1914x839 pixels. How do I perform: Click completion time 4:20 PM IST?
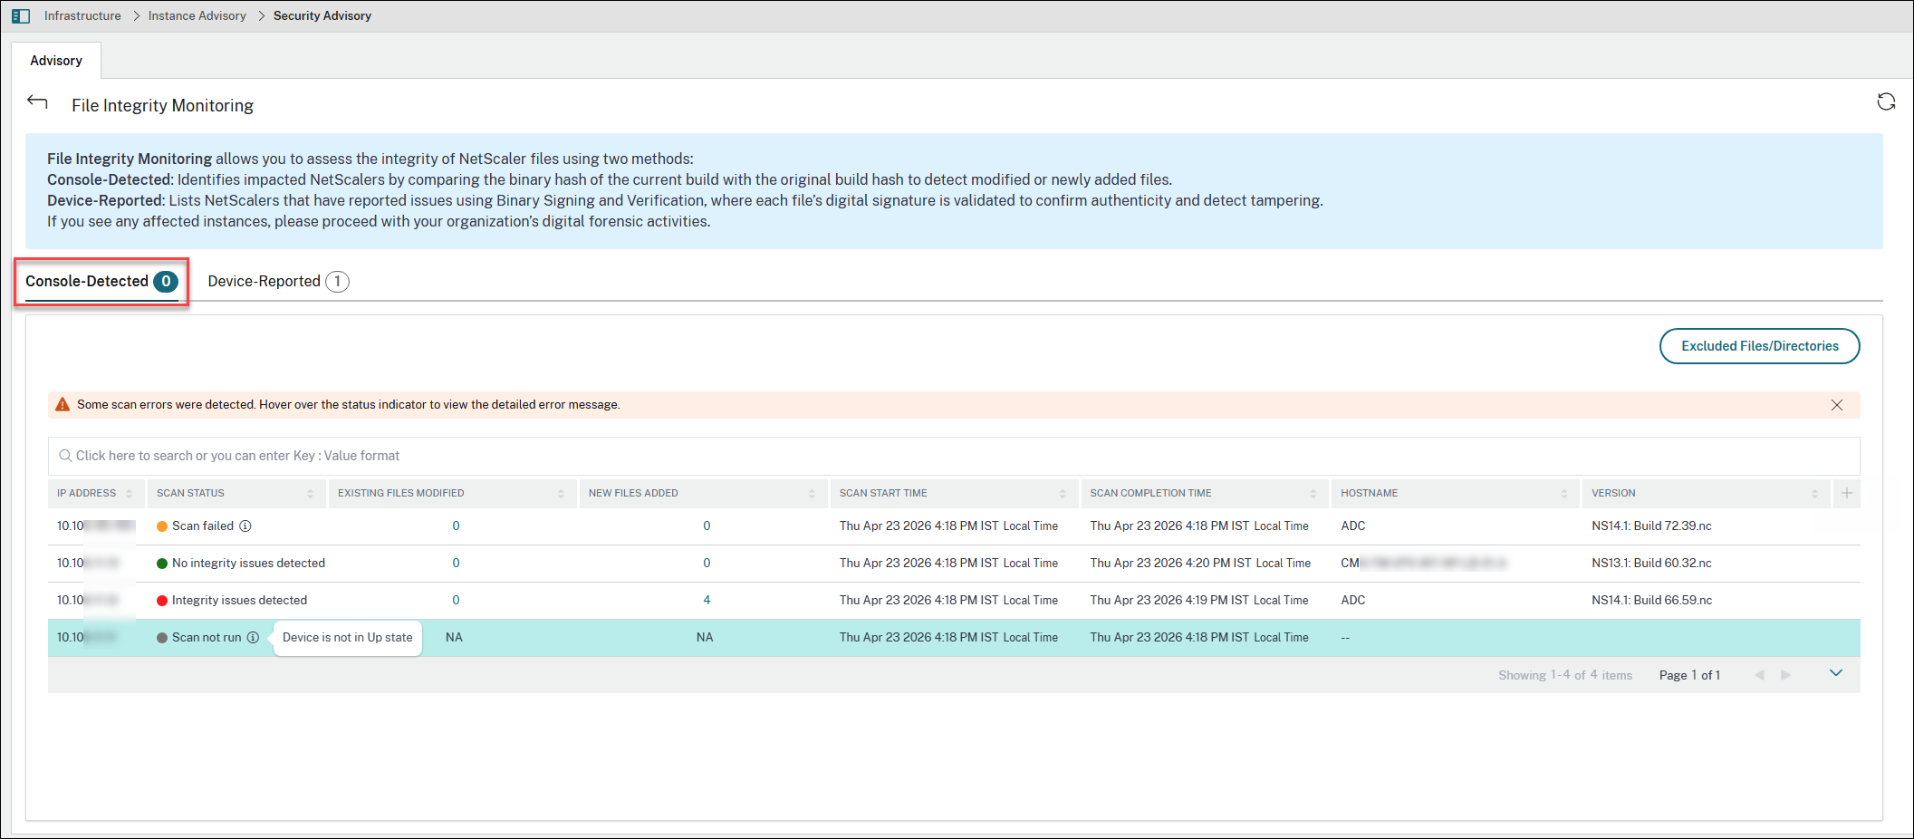pyautogui.click(x=1200, y=563)
